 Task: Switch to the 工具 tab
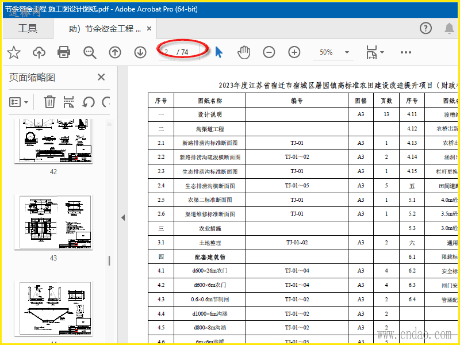point(28,28)
